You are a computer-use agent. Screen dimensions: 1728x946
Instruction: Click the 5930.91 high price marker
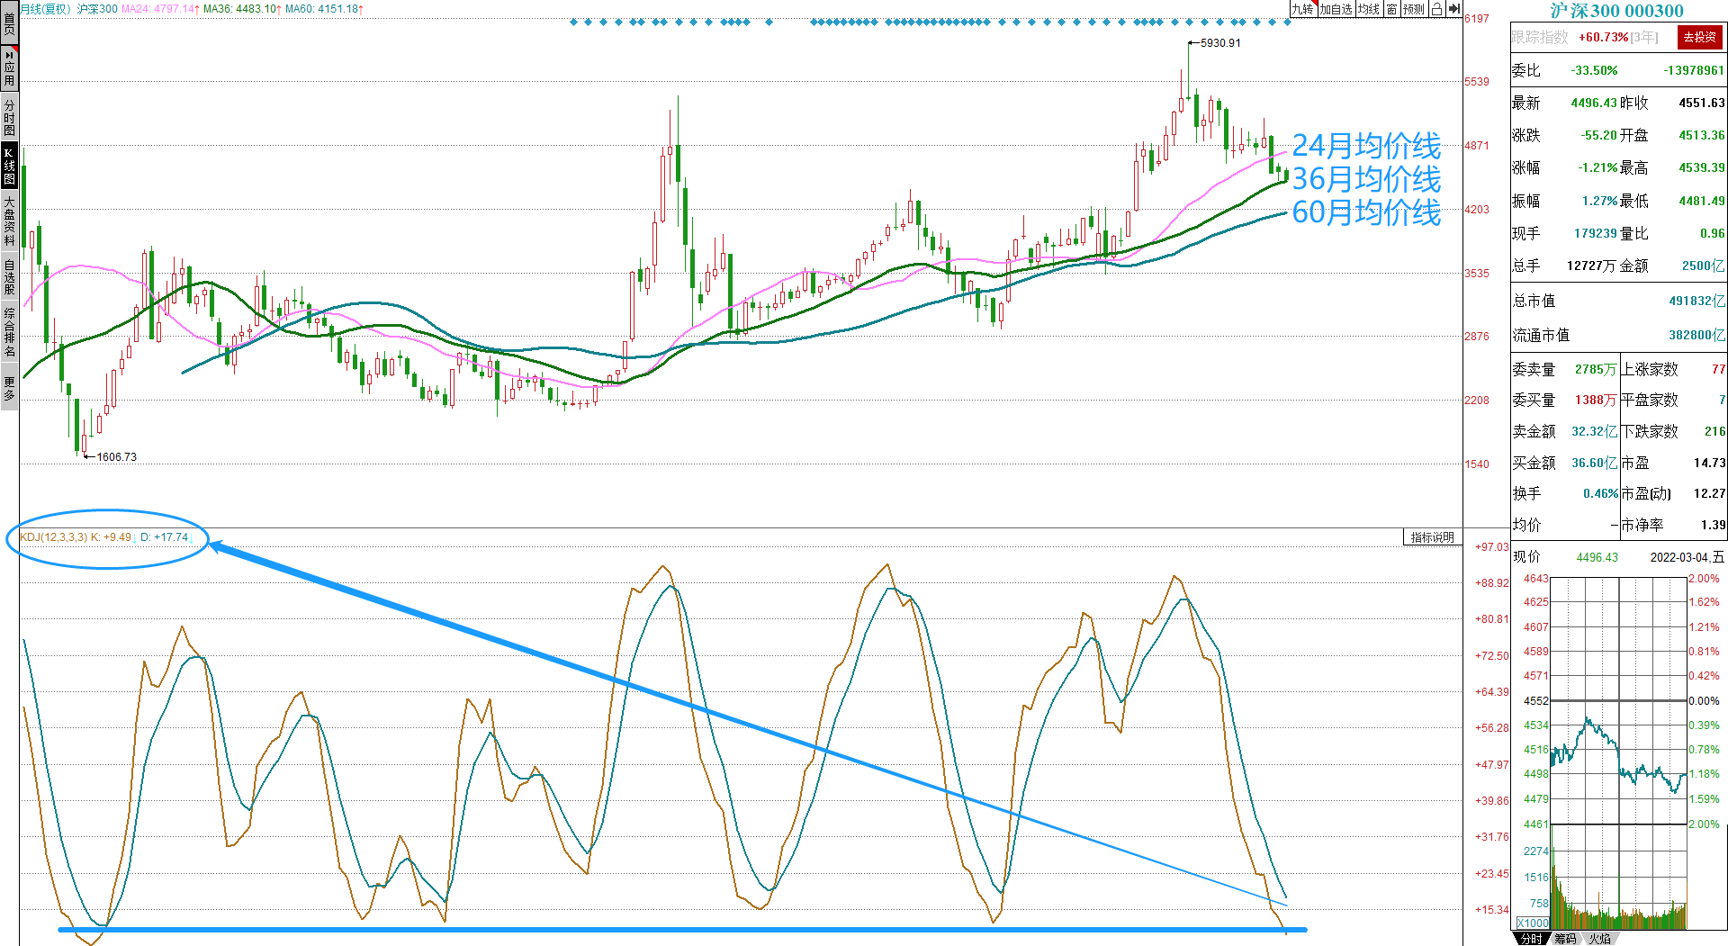point(1219,43)
